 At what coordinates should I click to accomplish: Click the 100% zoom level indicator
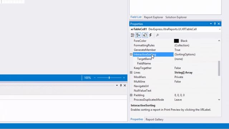pos(87,78)
